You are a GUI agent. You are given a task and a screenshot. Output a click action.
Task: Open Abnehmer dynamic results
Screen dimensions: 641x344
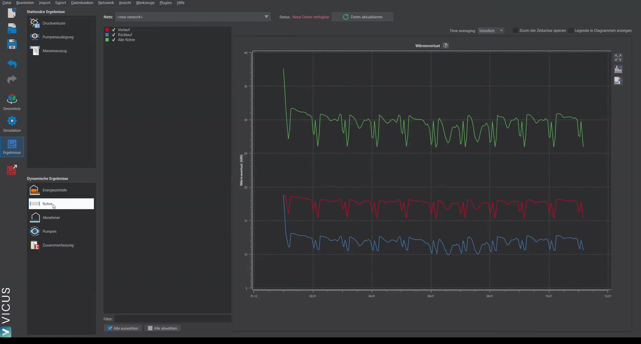(61, 217)
